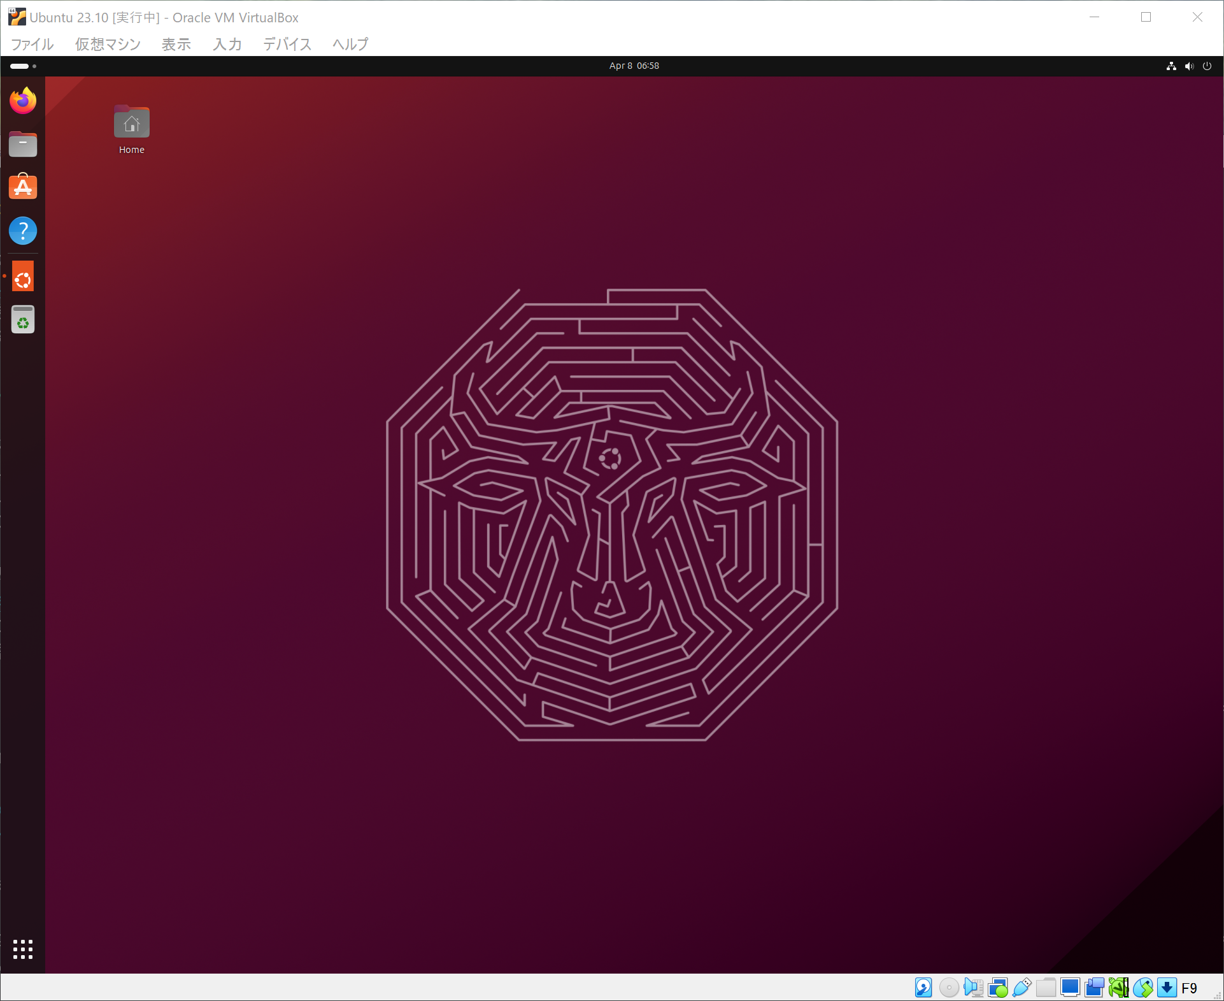Image resolution: width=1224 pixels, height=1001 pixels.
Task: Open the ヘルプ menu
Action: tap(350, 44)
